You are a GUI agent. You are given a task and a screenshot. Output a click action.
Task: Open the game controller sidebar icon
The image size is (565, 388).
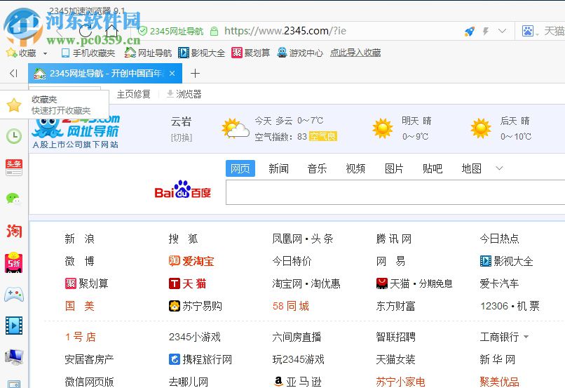(14, 294)
